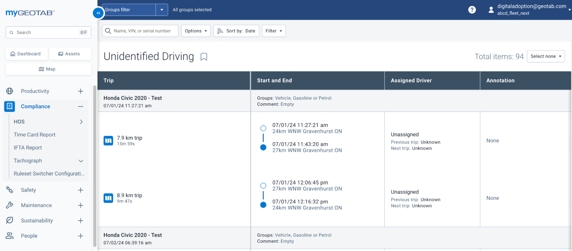Click the user profile icon
572x251 pixels.
click(491, 10)
